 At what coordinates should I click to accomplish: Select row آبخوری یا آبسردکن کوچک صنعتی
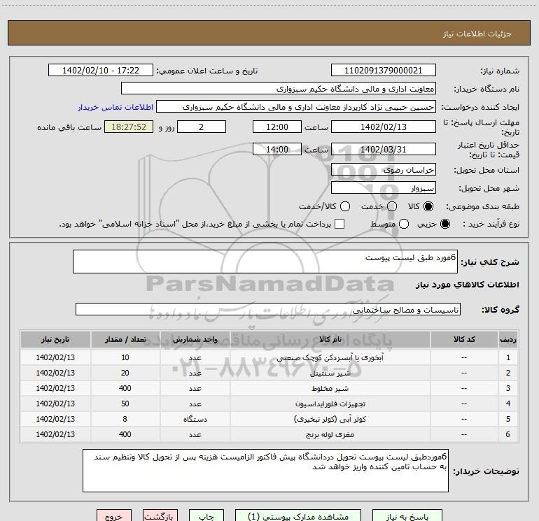(269, 357)
